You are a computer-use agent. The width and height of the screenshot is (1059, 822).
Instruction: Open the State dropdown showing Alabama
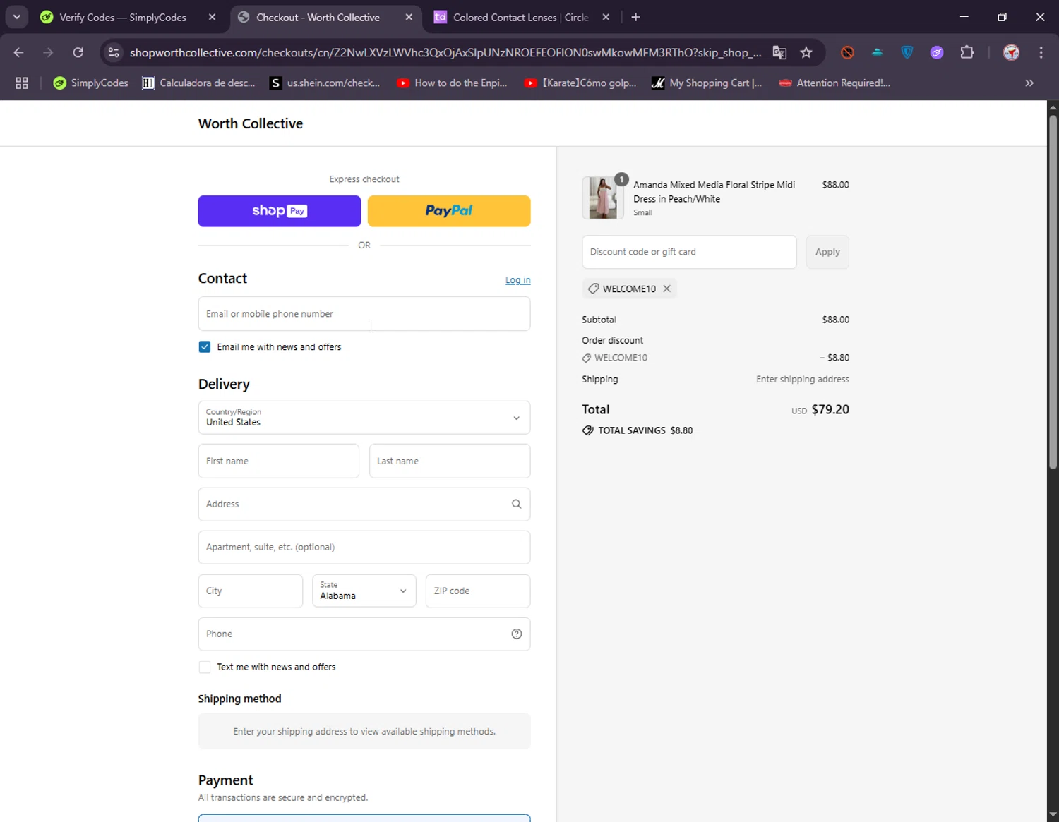coord(364,591)
